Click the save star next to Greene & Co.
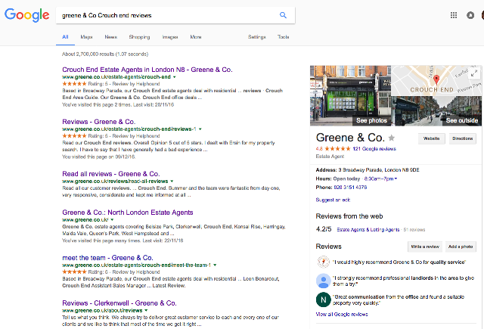The height and width of the screenshot is (329, 484). [x=392, y=138]
